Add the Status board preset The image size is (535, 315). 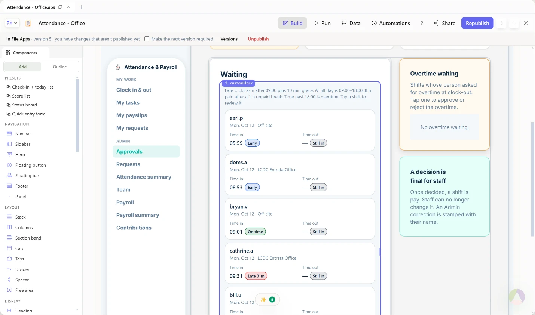(x=22, y=105)
